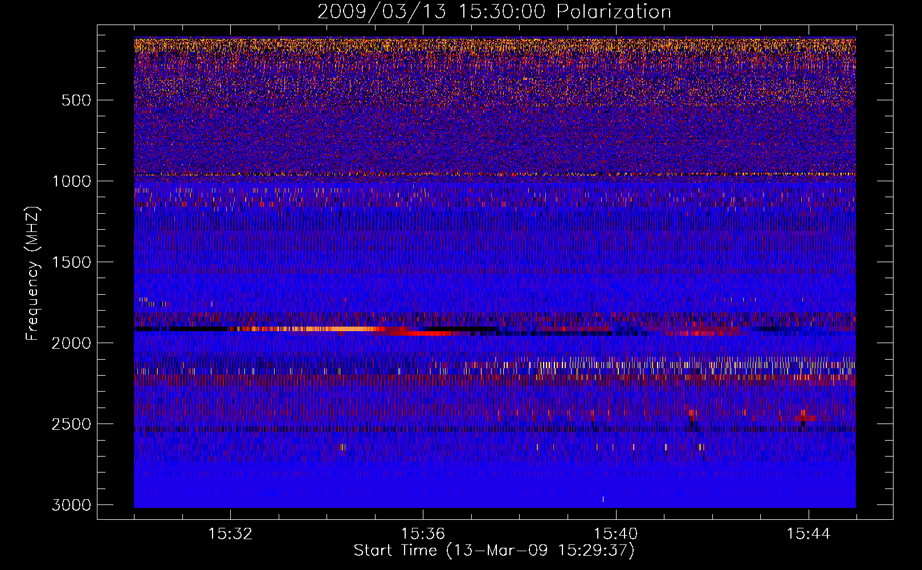Select the 1000 frequency tick label
922x570 pixels.
(x=71, y=181)
